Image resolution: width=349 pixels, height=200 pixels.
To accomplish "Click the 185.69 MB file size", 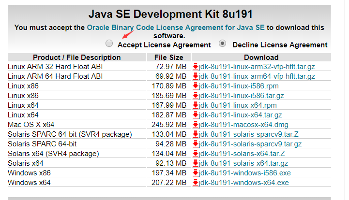I will pyautogui.click(x=169, y=96).
